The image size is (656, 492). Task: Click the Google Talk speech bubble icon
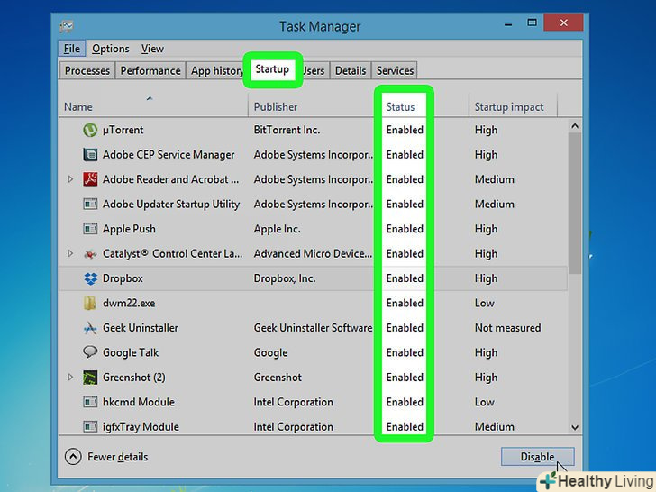click(x=90, y=352)
